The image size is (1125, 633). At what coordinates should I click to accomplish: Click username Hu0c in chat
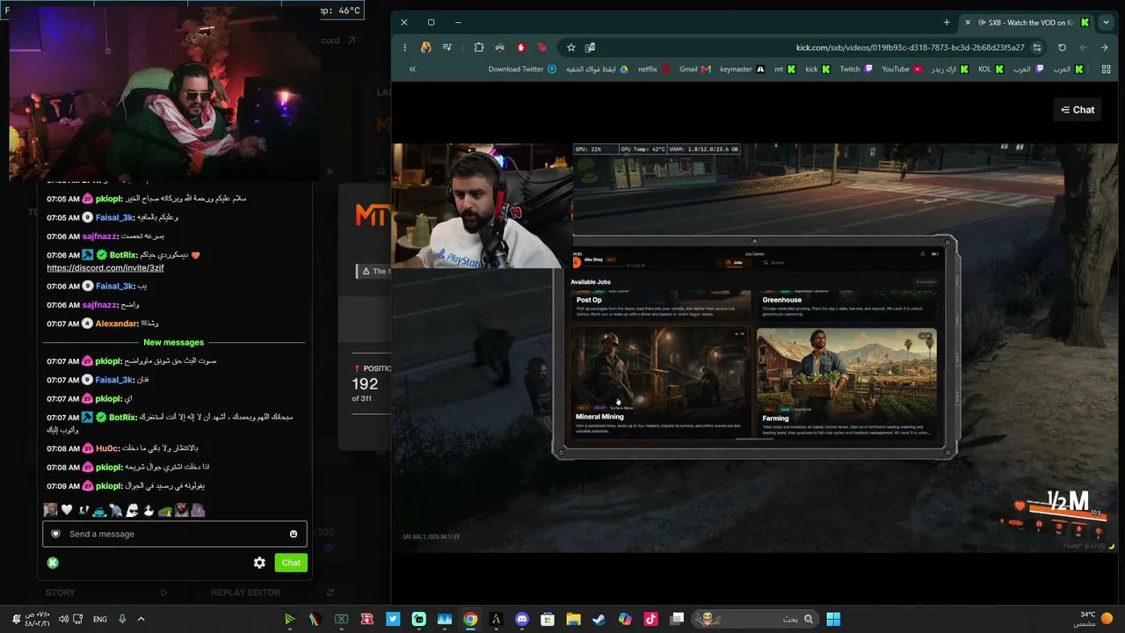point(107,448)
